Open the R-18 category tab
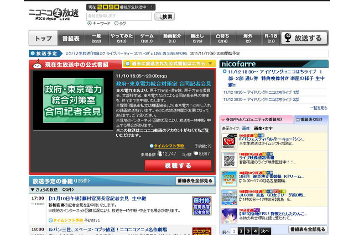This screenshot has width=354, height=235. point(271,38)
